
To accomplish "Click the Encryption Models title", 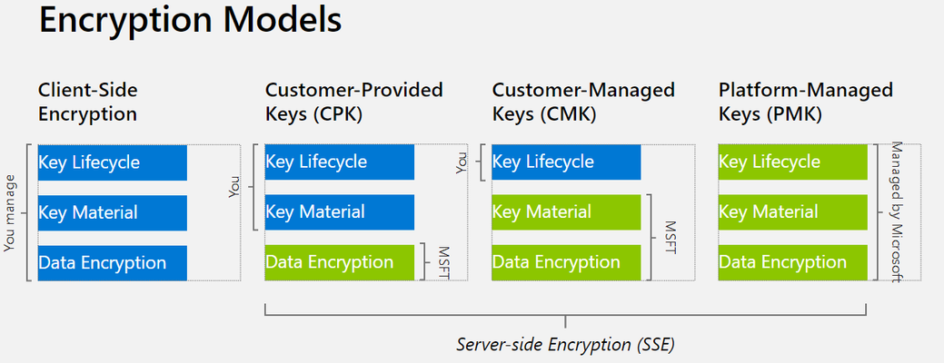I will pyautogui.click(x=190, y=21).
